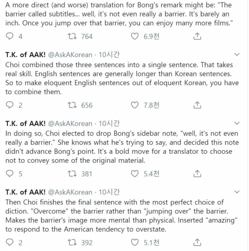Share the 'most perfect choice of diction' tweet
The width and height of the screenshot is (249, 251).
pos(197,242)
